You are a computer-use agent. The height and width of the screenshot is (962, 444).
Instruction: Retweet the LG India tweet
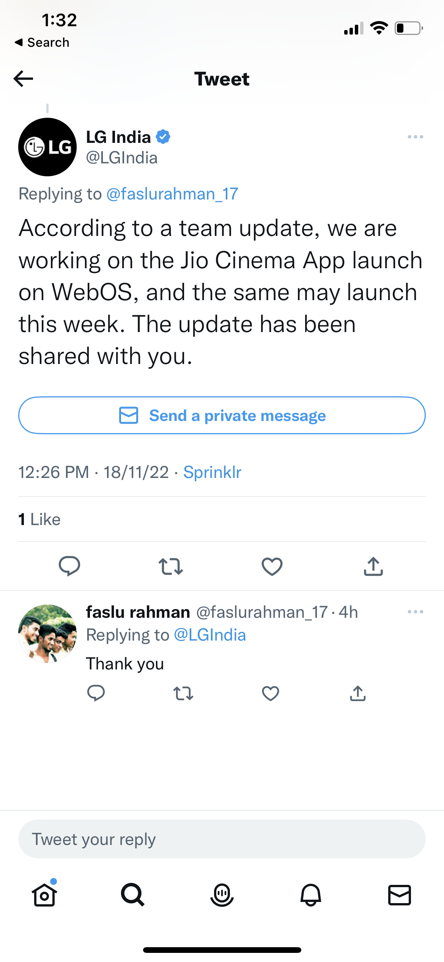pyautogui.click(x=171, y=566)
